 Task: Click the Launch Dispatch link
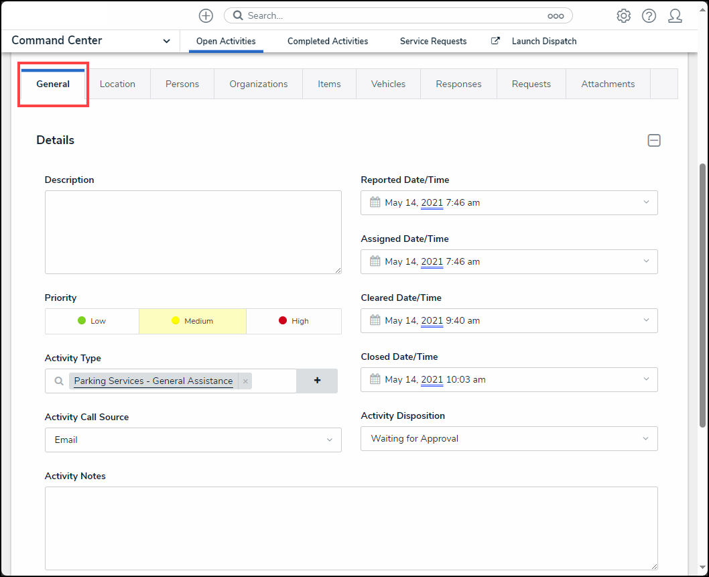[x=543, y=41]
